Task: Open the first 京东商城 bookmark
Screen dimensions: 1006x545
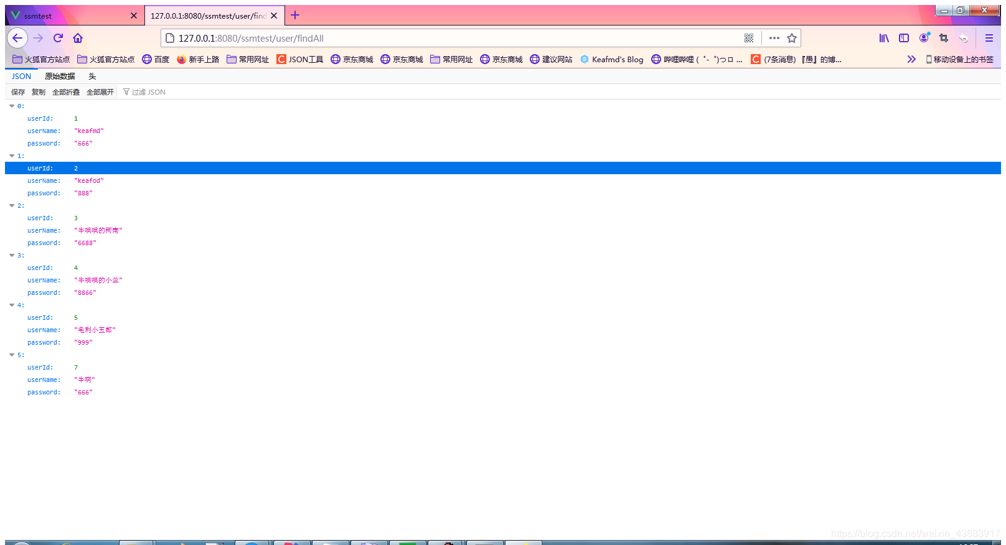Action: 352,59
